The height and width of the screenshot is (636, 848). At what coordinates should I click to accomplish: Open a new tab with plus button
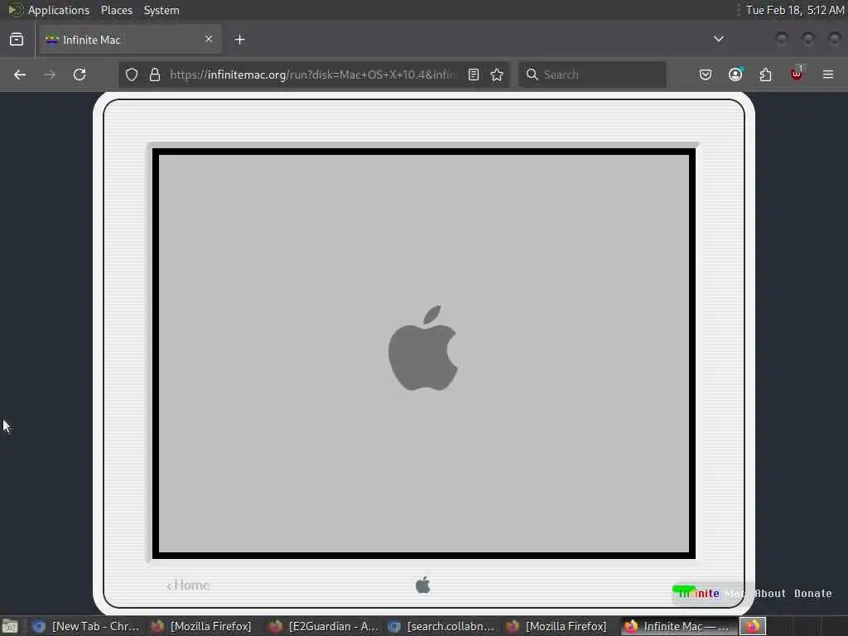point(240,40)
